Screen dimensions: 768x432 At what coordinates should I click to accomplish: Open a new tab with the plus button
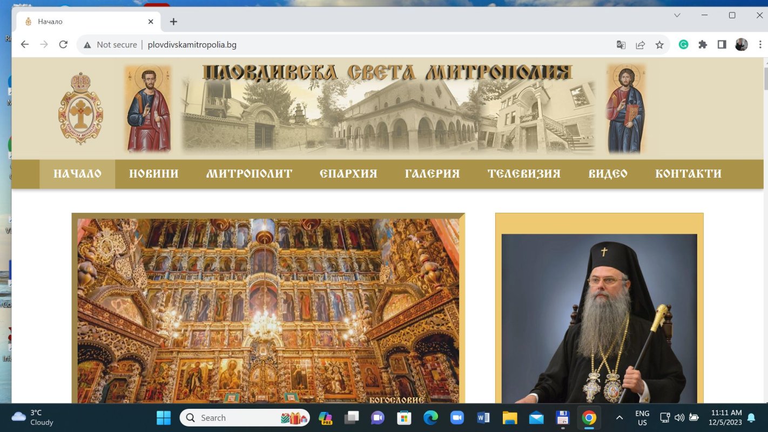click(x=173, y=21)
